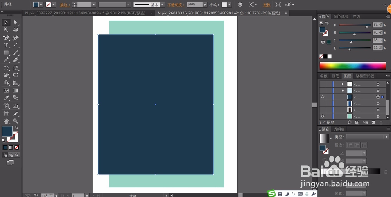Open the 不透明度 link in control bar
391x197 pixels.
(x=176, y=5)
